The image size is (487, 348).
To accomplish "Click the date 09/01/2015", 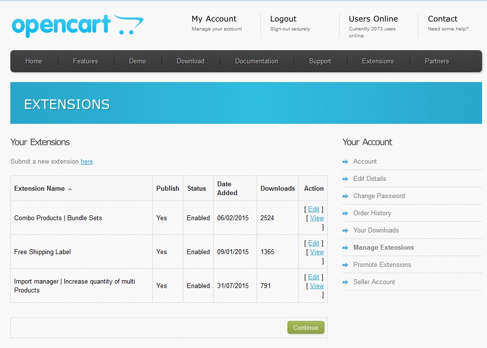I will point(233,252).
